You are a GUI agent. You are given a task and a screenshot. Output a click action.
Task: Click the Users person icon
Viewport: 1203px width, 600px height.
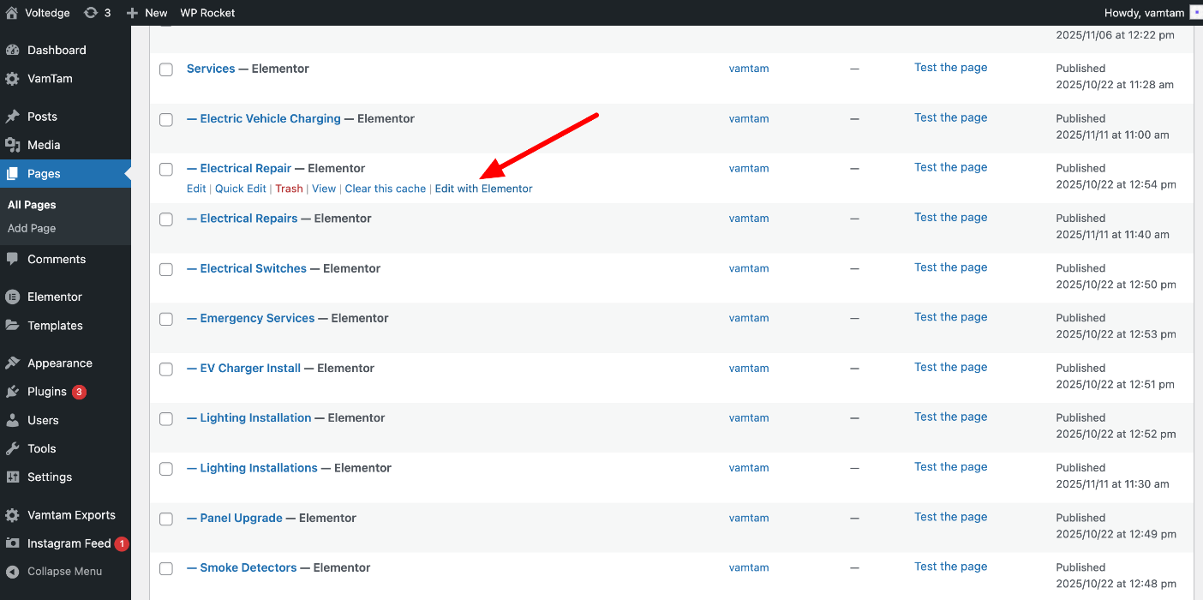[x=12, y=420]
